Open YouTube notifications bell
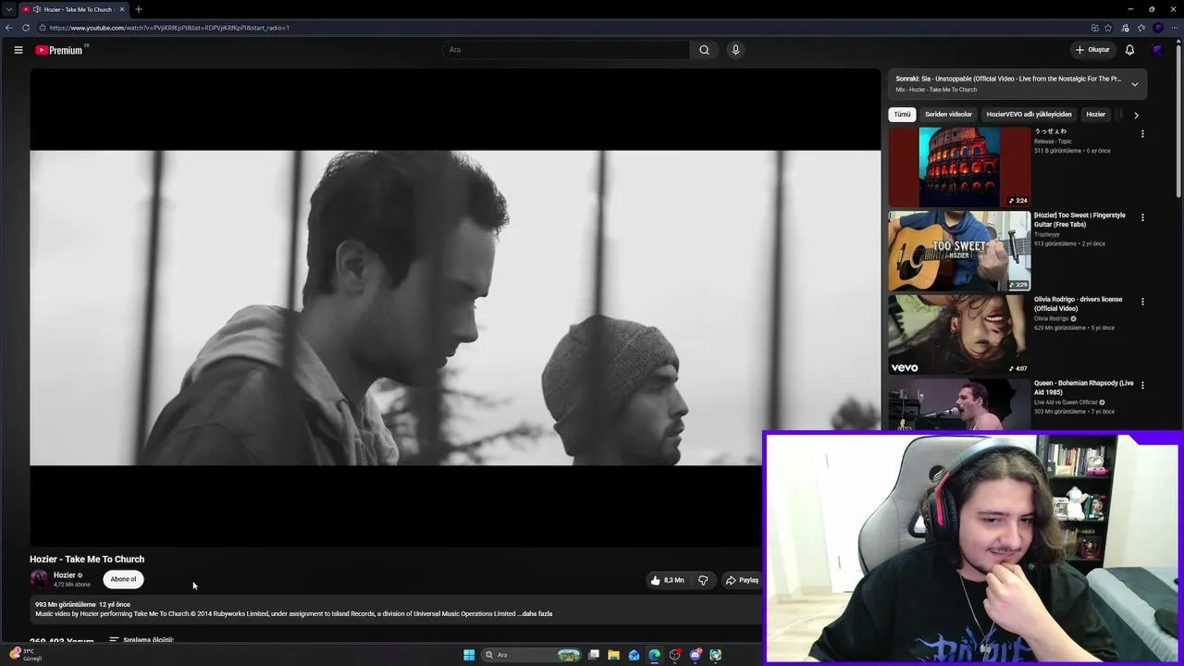 pos(1129,50)
